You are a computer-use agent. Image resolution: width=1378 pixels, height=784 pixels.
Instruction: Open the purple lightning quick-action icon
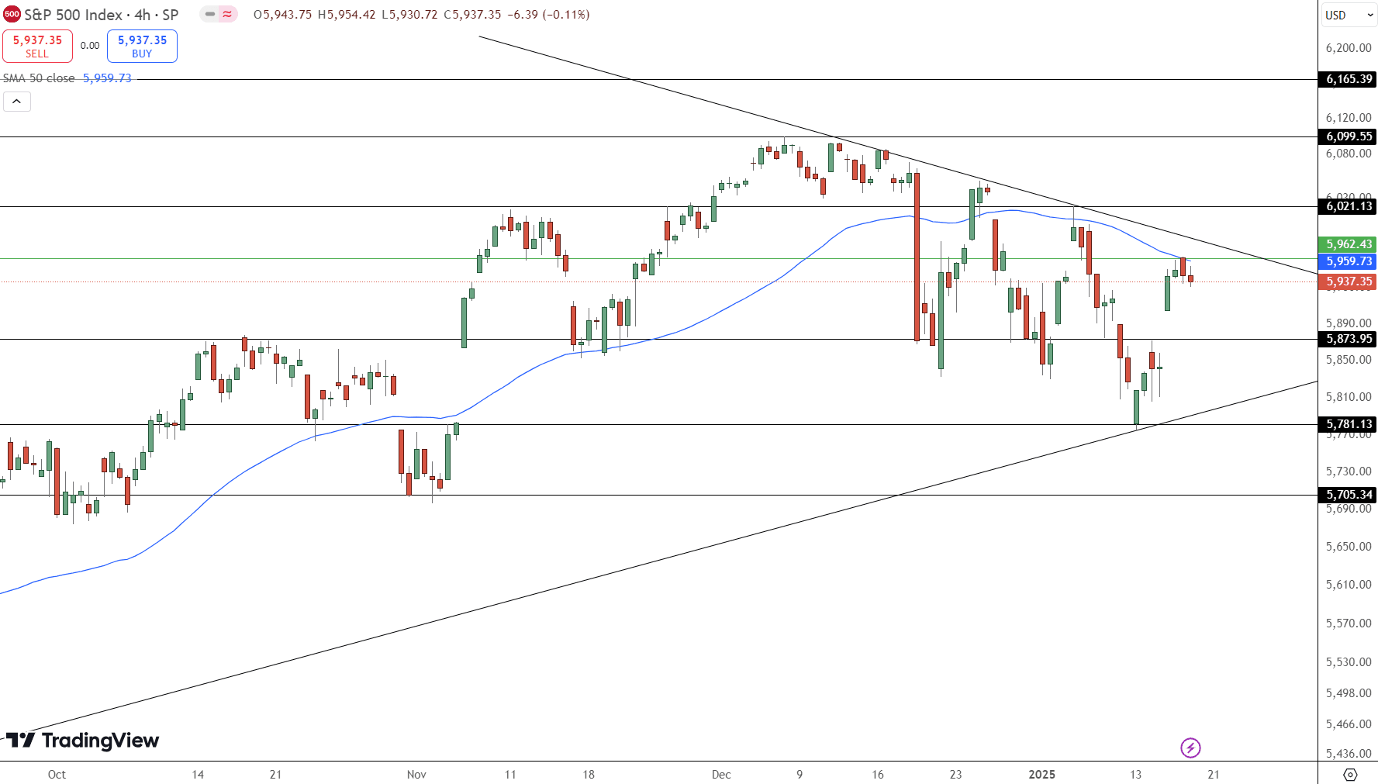tap(1190, 748)
